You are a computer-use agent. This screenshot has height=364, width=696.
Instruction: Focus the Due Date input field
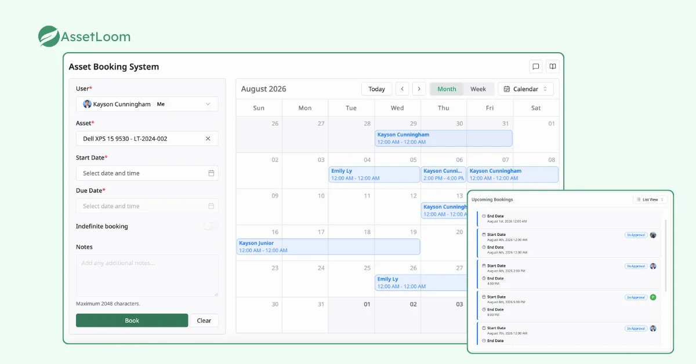pos(147,206)
